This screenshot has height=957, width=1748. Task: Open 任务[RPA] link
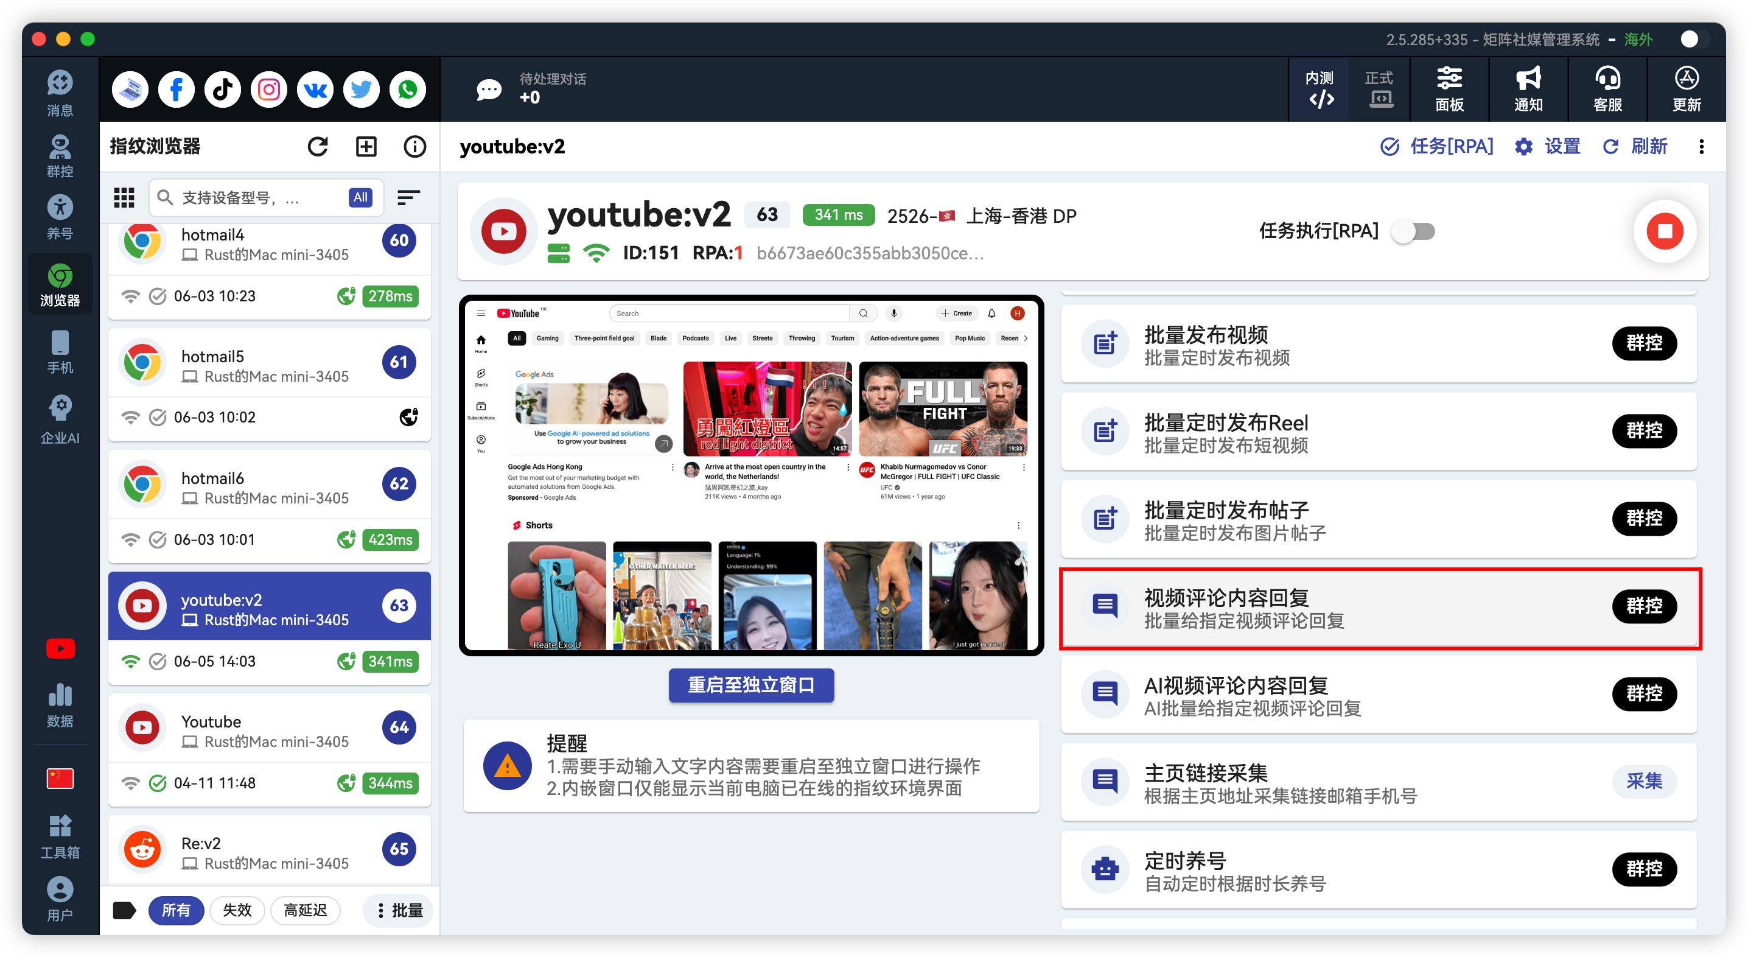(1436, 147)
